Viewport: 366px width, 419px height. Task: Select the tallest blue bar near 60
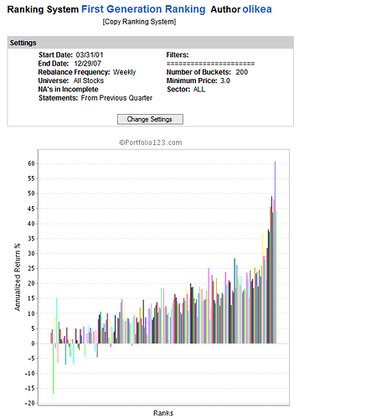(275, 252)
